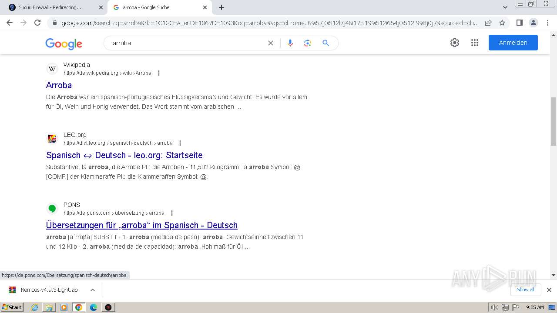557x313 pixels.
Task: Open the Windows Start menu
Action: tap(12, 307)
